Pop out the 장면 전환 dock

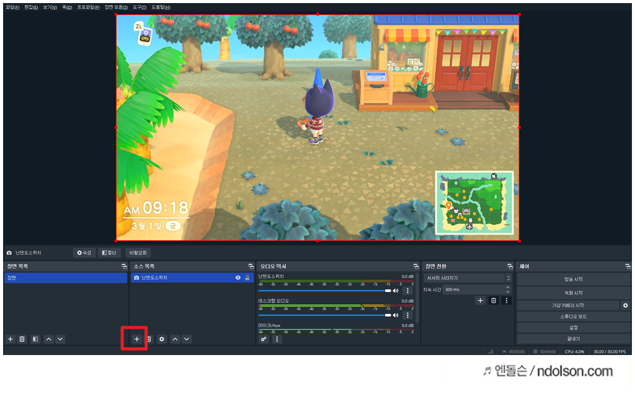click(x=510, y=267)
